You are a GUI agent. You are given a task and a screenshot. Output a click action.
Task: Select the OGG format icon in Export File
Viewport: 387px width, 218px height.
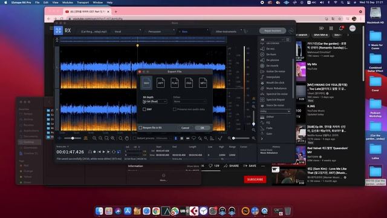click(x=189, y=83)
